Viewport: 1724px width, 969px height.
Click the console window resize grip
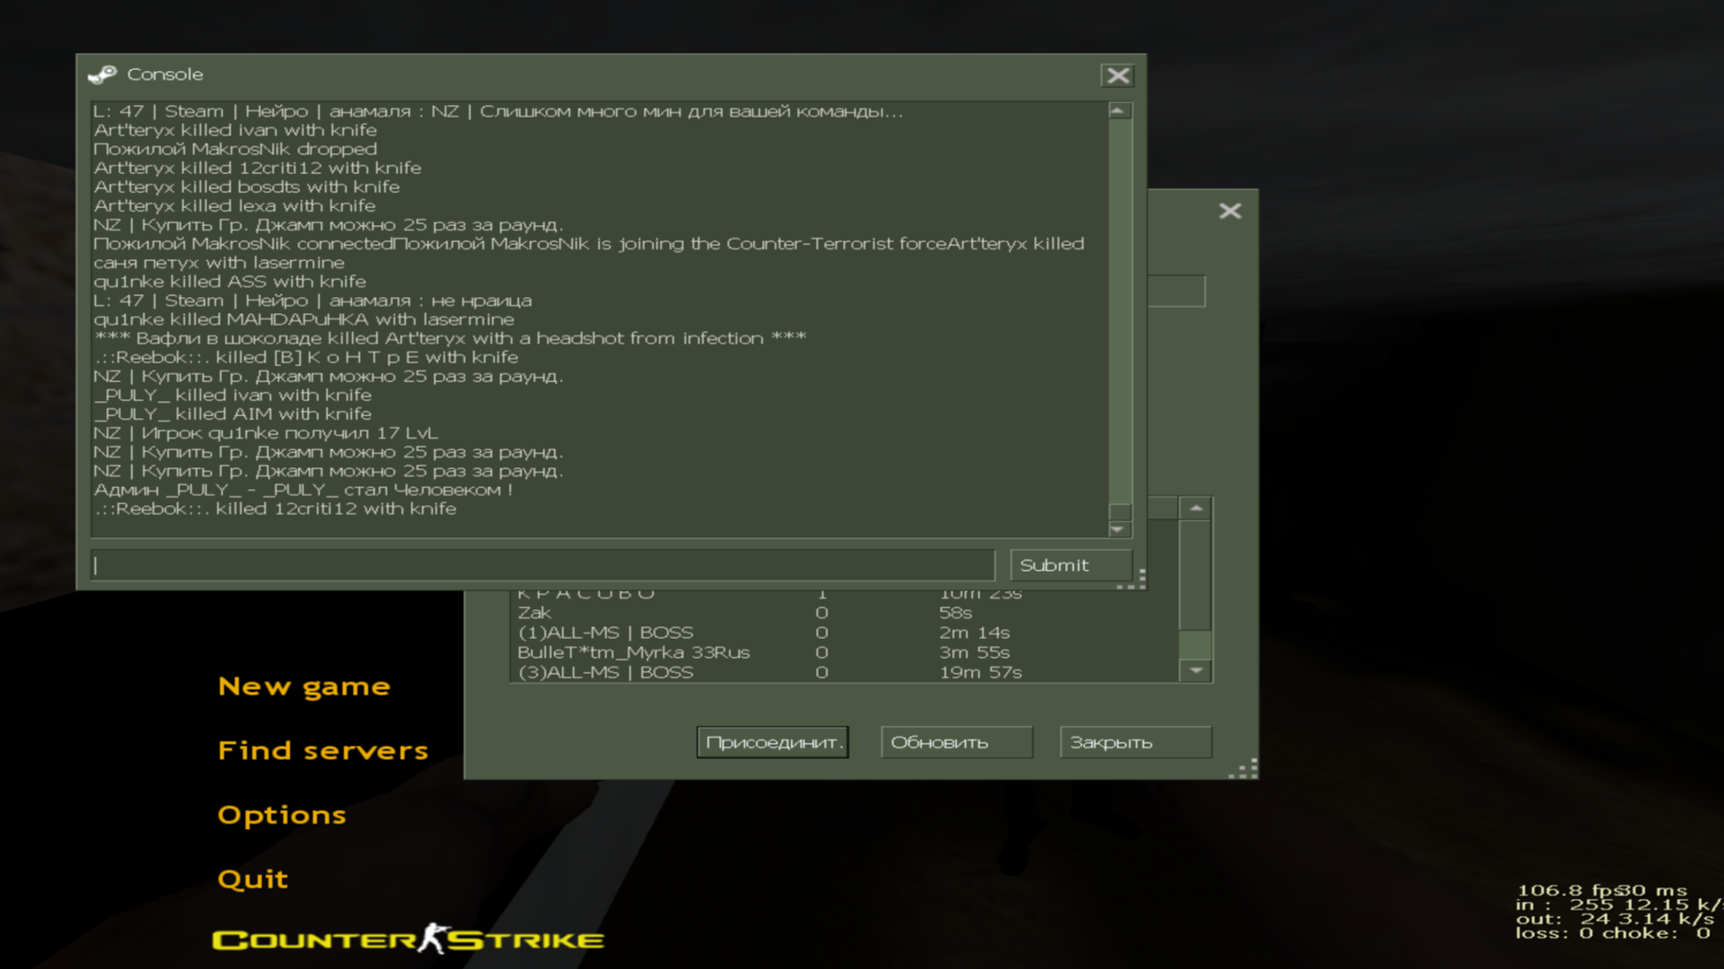[1136, 581]
